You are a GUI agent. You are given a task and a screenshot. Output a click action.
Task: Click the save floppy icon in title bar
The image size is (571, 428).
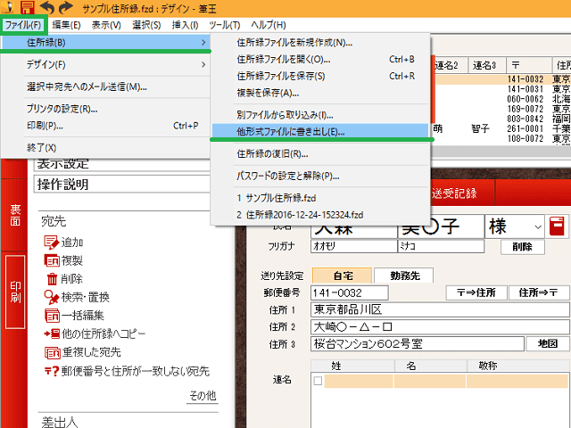(27, 6)
